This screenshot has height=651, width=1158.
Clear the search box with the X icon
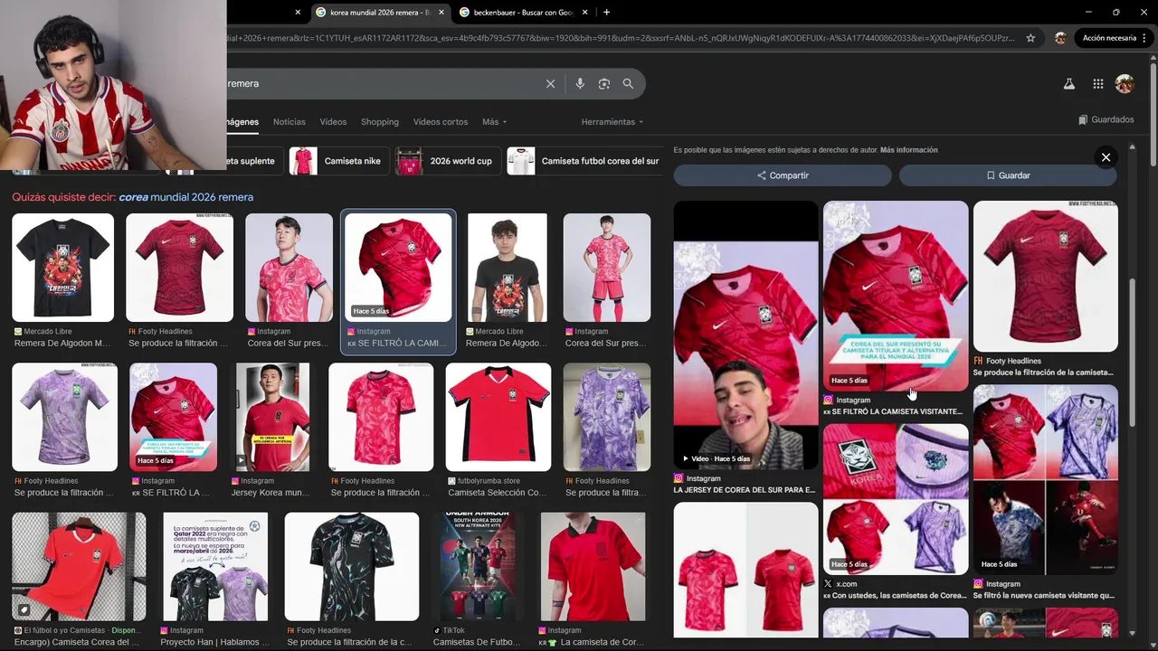click(550, 84)
